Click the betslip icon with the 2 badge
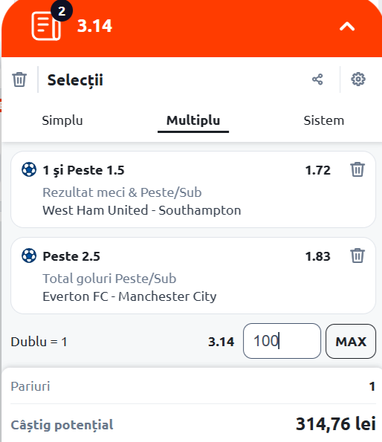The width and height of the screenshot is (382, 442). (47, 26)
